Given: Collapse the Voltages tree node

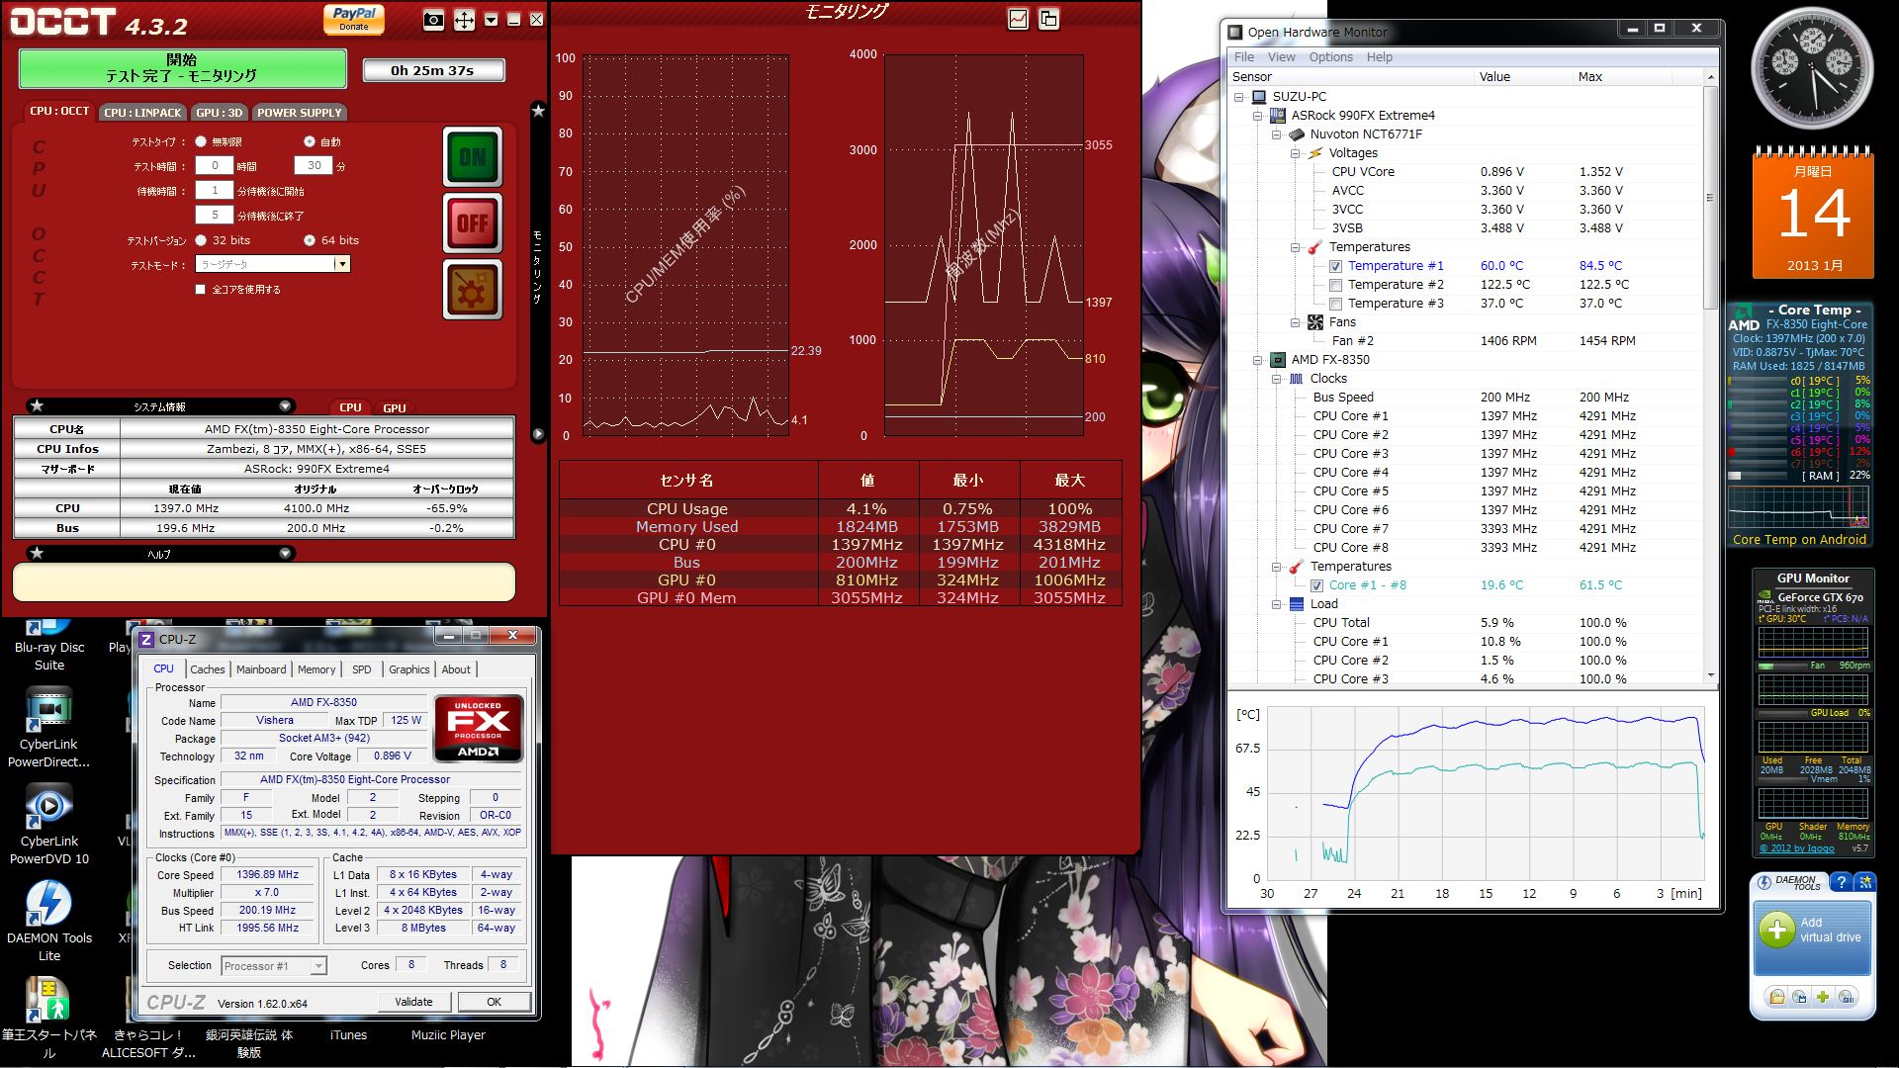Looking at the screenshot, I should coord(1296,153).
